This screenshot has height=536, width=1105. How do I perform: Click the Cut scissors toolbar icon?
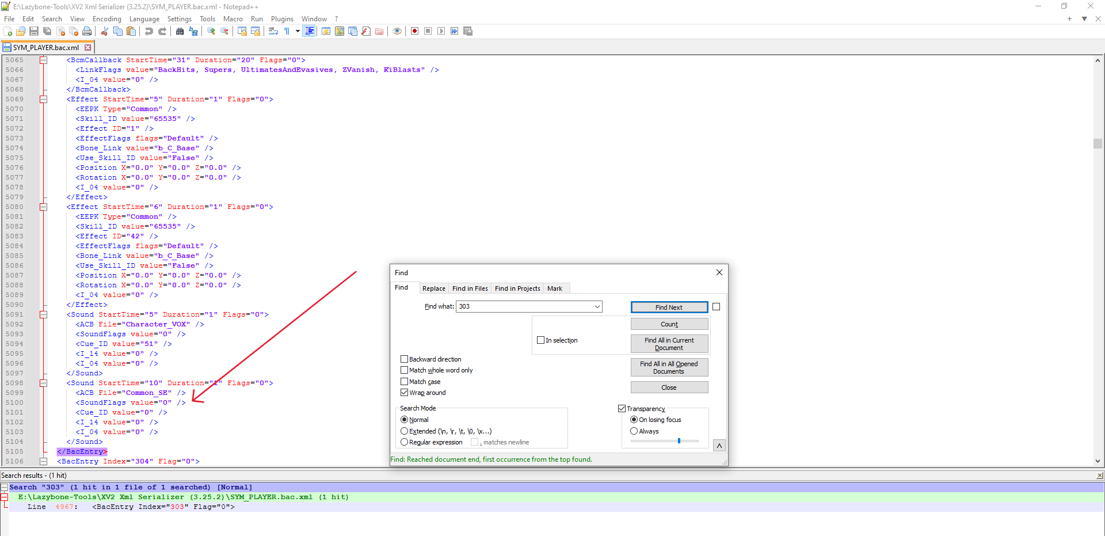point(105,31)
